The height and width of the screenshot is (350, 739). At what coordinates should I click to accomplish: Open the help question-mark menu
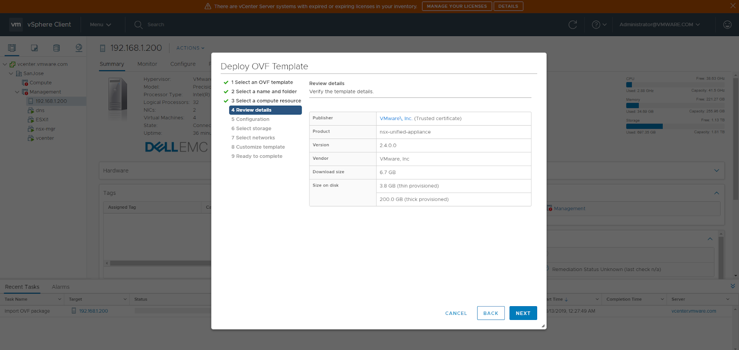[599, 25]
